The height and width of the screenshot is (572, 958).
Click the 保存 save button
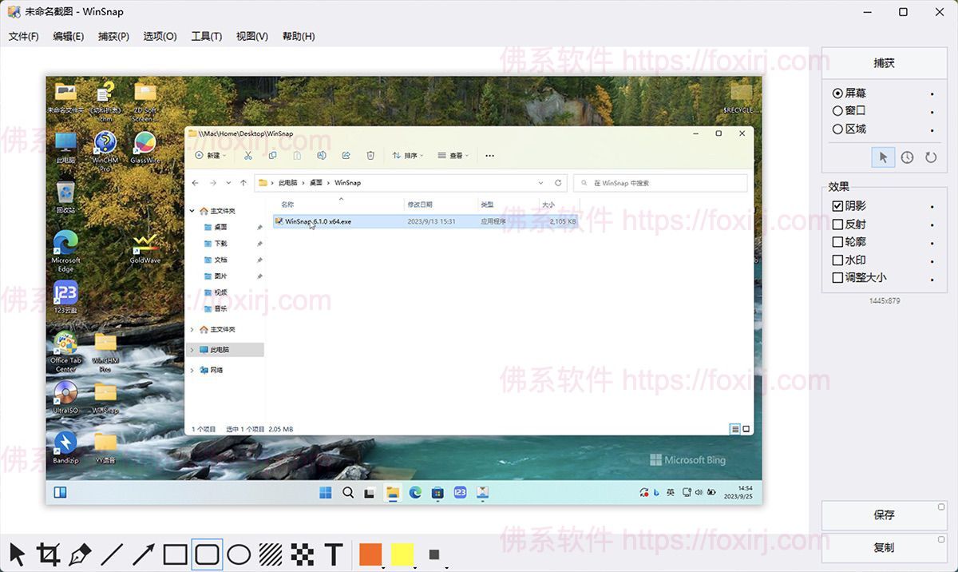point(884,515)
